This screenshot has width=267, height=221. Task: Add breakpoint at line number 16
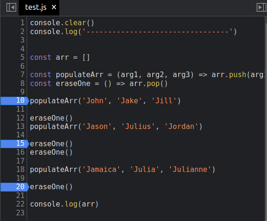(21, 152)
